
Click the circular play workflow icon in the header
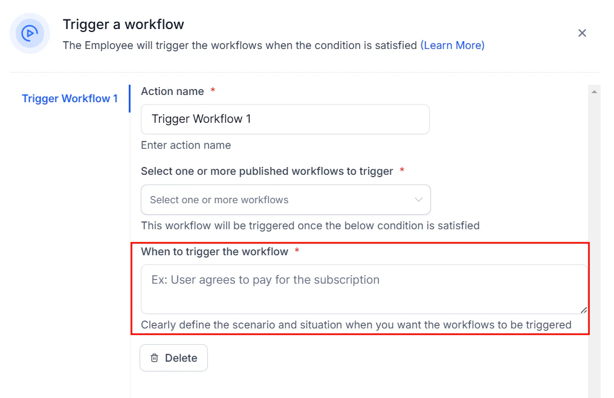pos(30,33)
